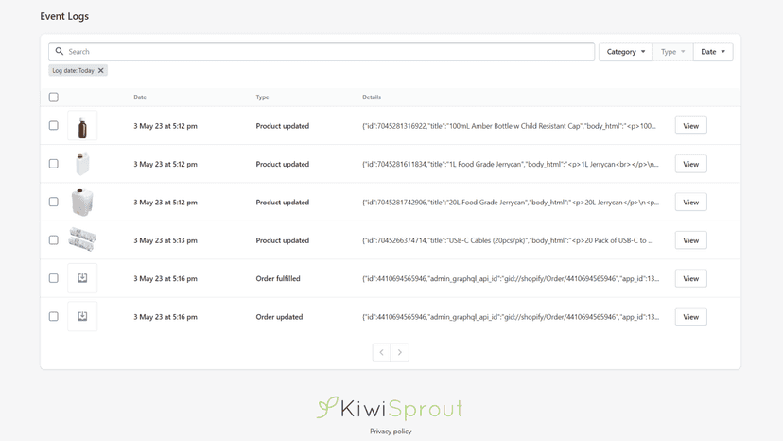The width and height of the screenshot is (783, 441).
Task: Click the Order fulfilled row icon
Action: click(x=82, y=278)
